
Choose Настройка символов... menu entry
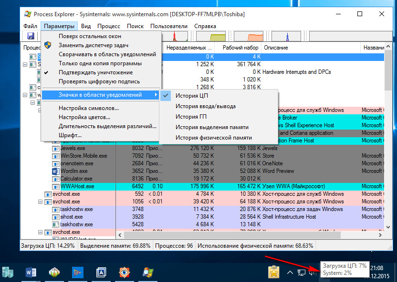(x=101, y=108)
